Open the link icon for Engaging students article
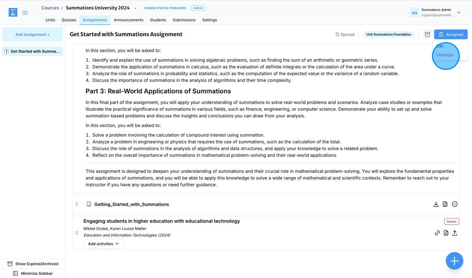The image size is (472, 278). tap(437, 233)
